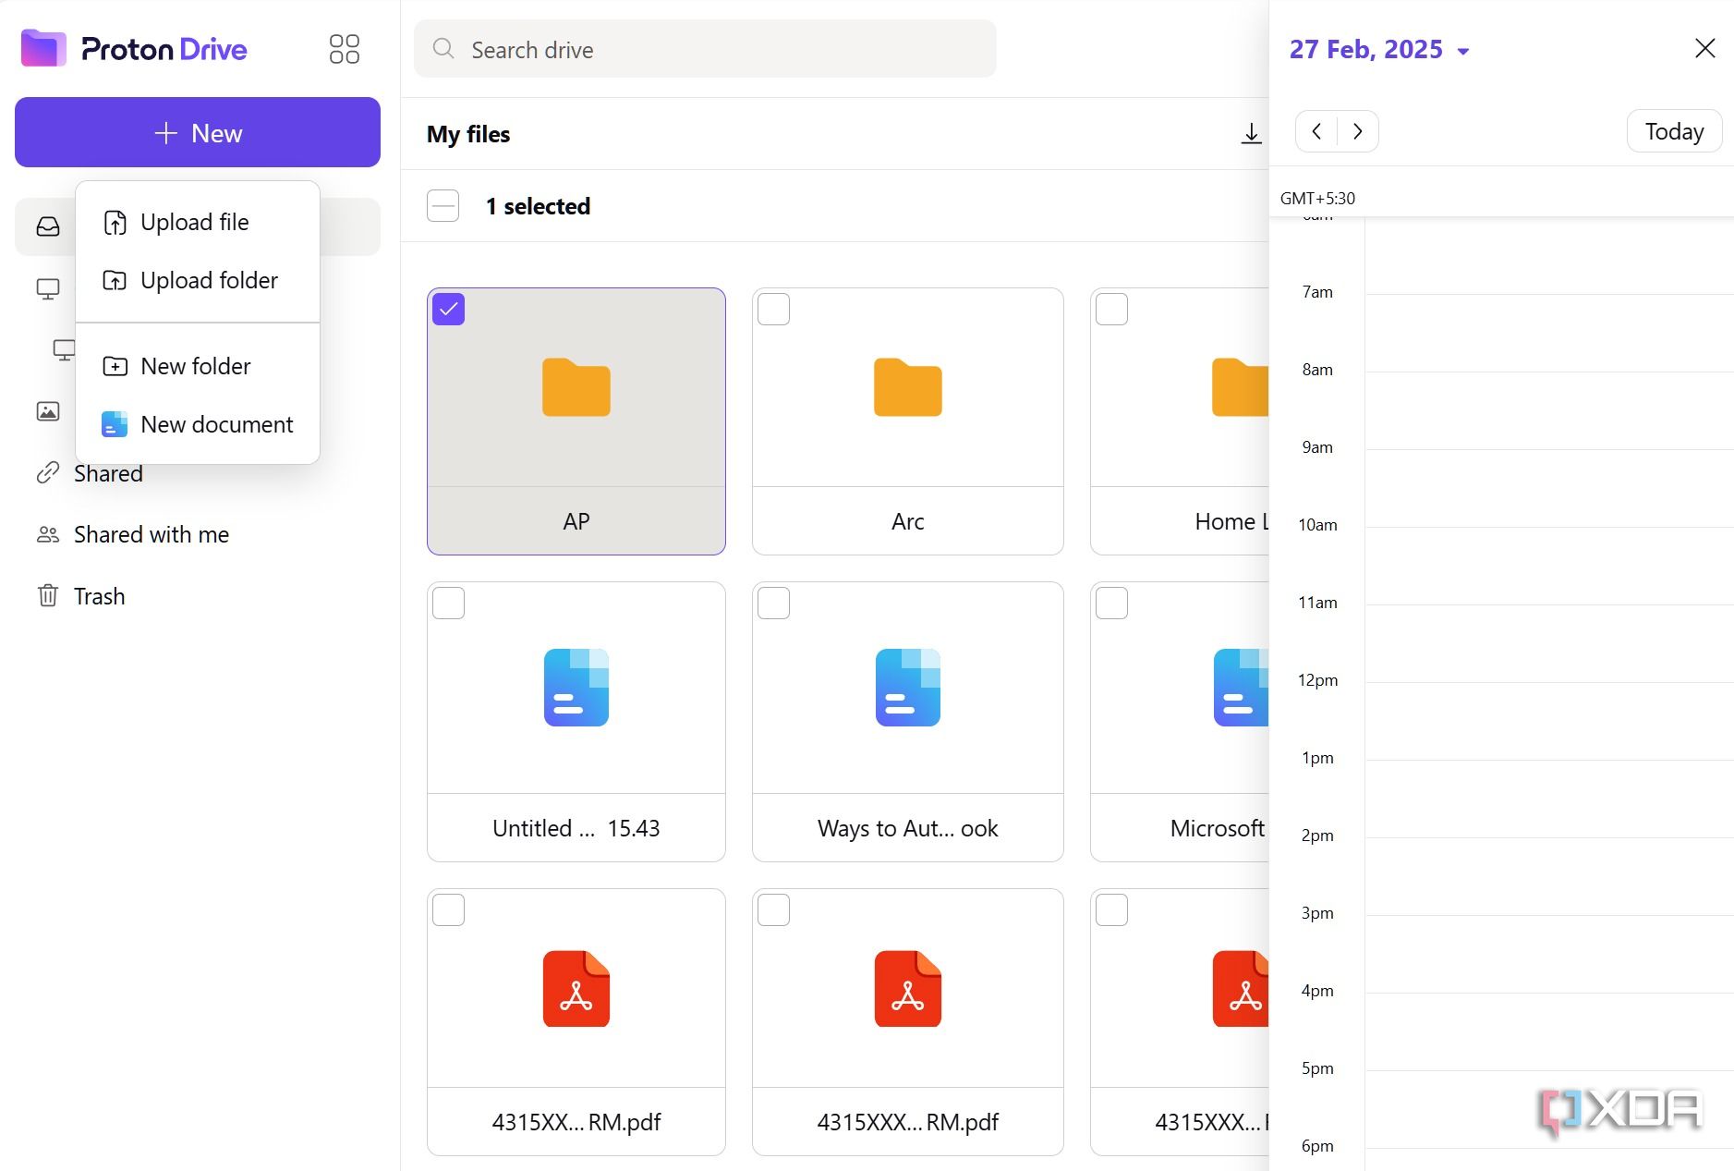Choose Upload file from the New menu
This screenshot has width=1734, height=1171.
[194, 223]
